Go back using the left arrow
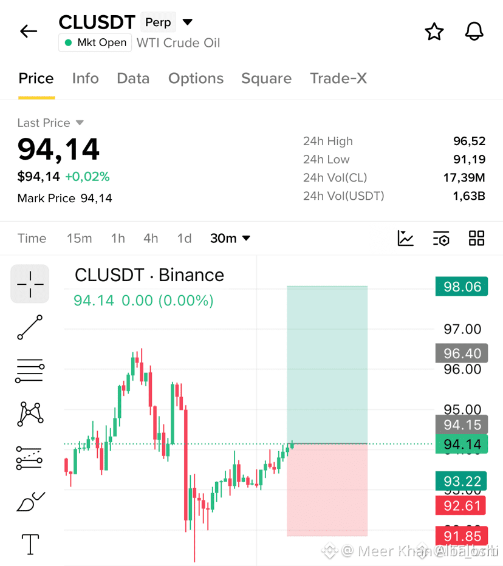503x566 pixels. (29, 32)
